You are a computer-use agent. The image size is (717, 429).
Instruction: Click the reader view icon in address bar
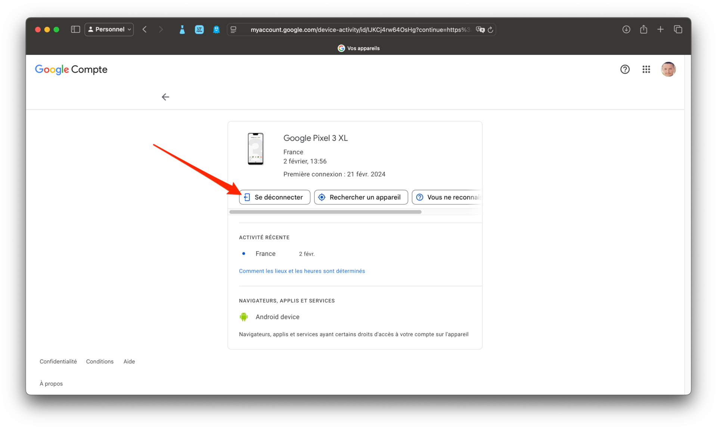point(234,29)
